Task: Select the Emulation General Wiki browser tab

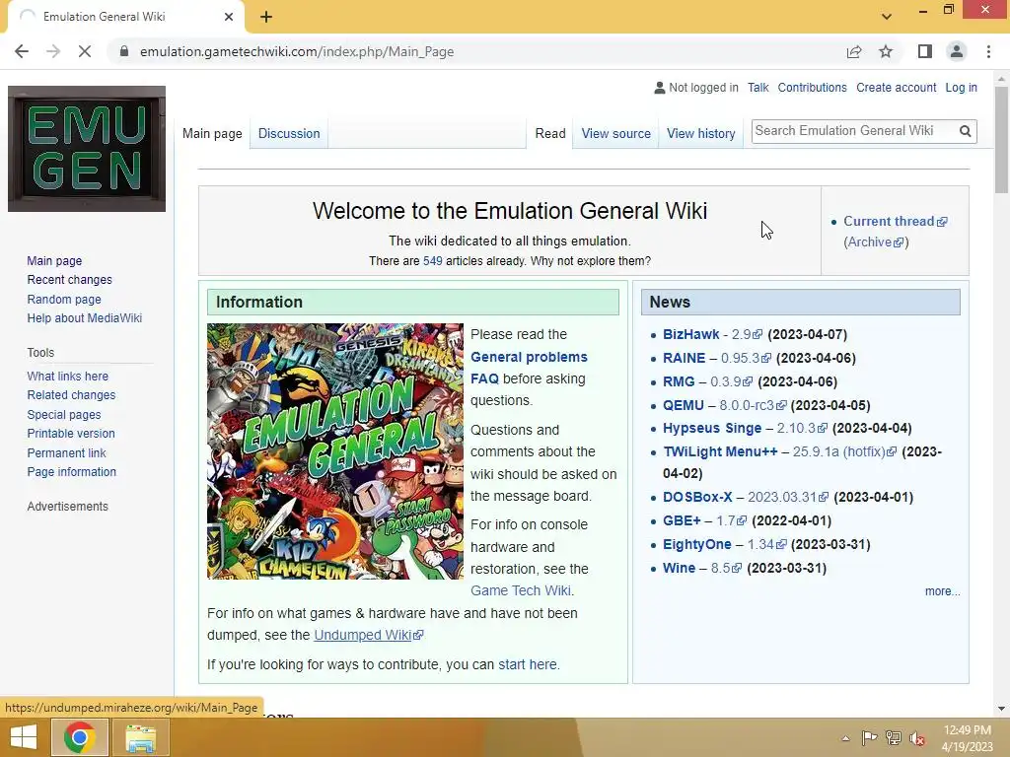Action: [127, 17]
